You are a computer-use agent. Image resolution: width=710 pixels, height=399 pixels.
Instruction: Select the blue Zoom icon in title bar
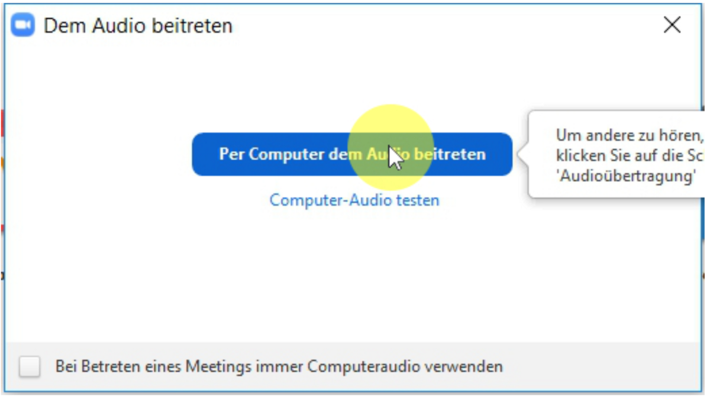click(23, 25)
